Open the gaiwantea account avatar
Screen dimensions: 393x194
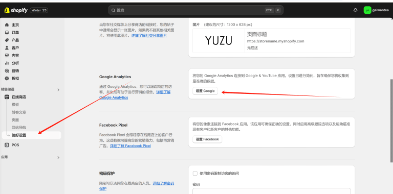(x=367, y=10)
